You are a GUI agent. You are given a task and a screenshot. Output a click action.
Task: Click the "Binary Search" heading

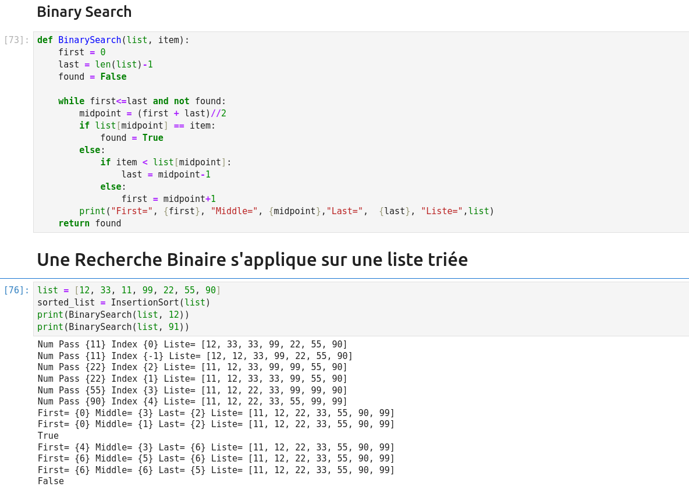pos(84,12)
